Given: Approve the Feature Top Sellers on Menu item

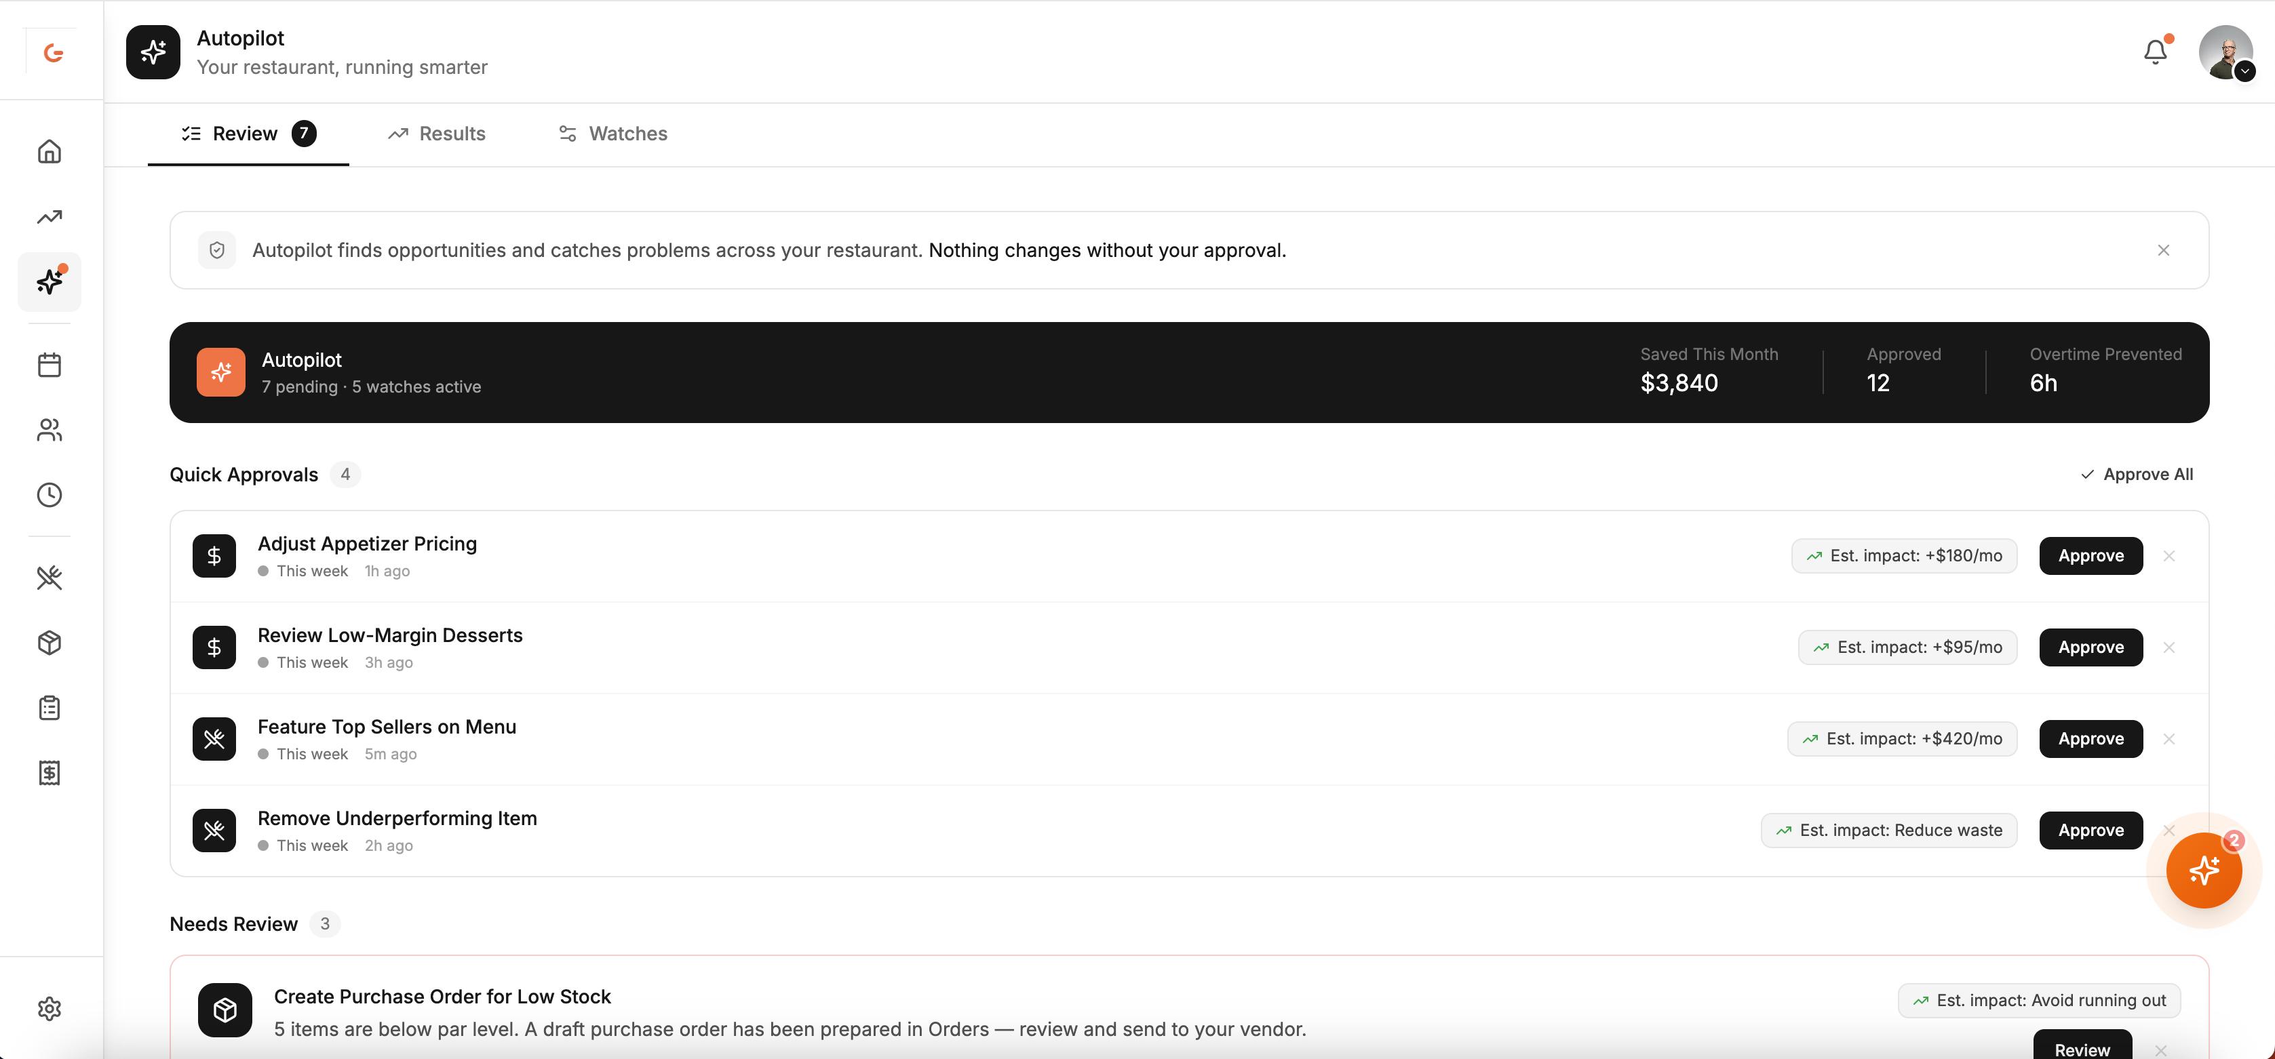Looking at the screenshot, I should pyautogui.click(x=2091, y=738).
